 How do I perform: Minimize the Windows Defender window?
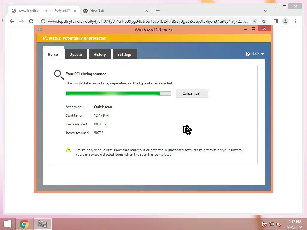coord(246,29)
